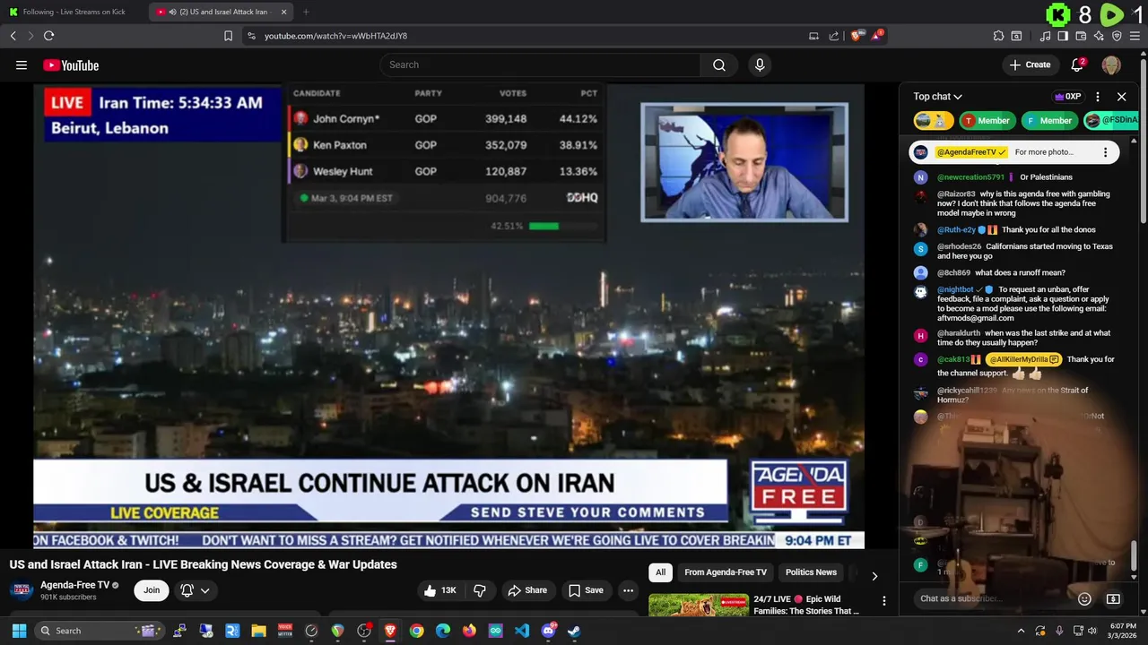The image size is (1148, 645).
Task: Open Brave Shields lion icon
Action: [x=857, y=36]
